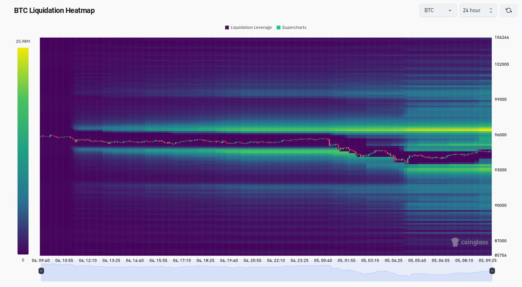This screenshot has width=522, height=287.
Task: Click the refresh icon button
Action: click(508, 10)
